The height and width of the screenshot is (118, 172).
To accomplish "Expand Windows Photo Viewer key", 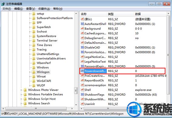I will [21, 90].
